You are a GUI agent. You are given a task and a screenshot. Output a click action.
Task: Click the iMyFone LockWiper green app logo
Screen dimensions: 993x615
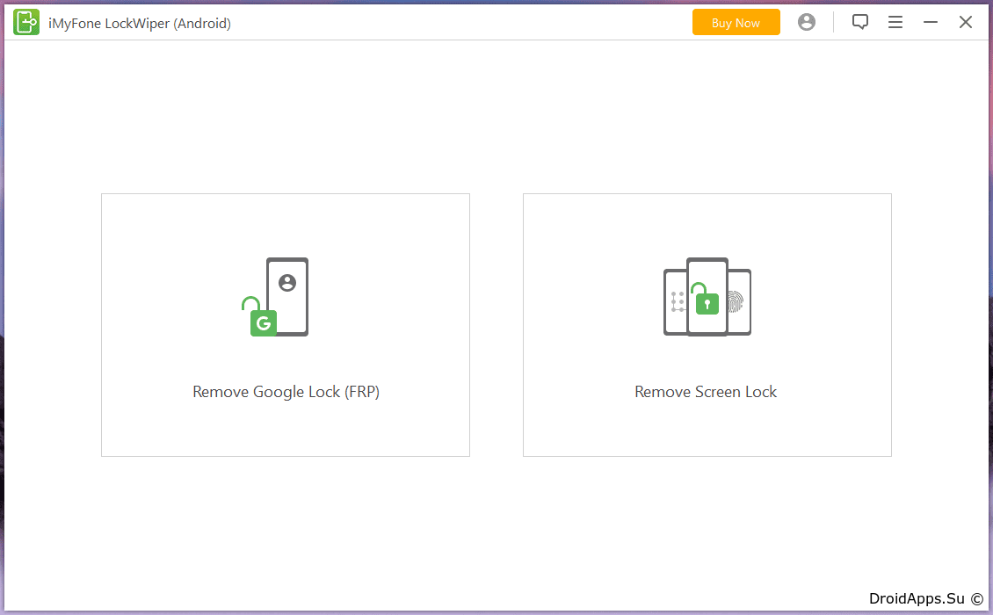coord(26,23)
